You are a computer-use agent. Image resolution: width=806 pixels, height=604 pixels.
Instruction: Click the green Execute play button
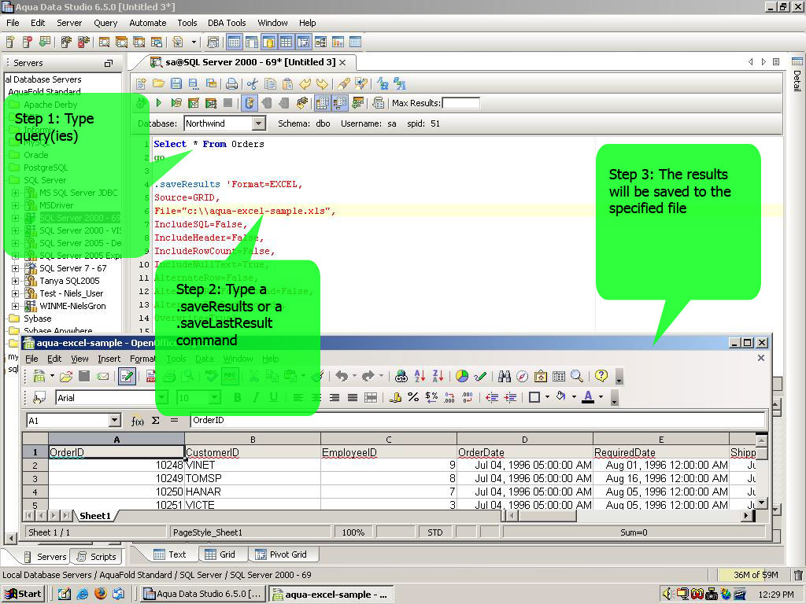click(x=159, y=103)
